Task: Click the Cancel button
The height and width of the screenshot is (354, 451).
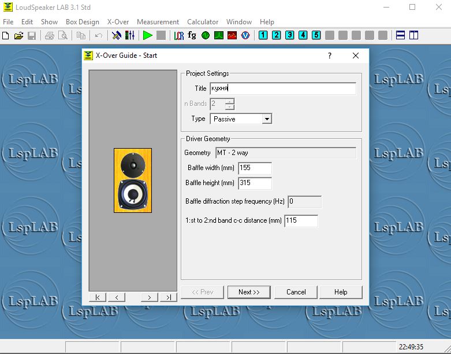Action: point(296,292)
